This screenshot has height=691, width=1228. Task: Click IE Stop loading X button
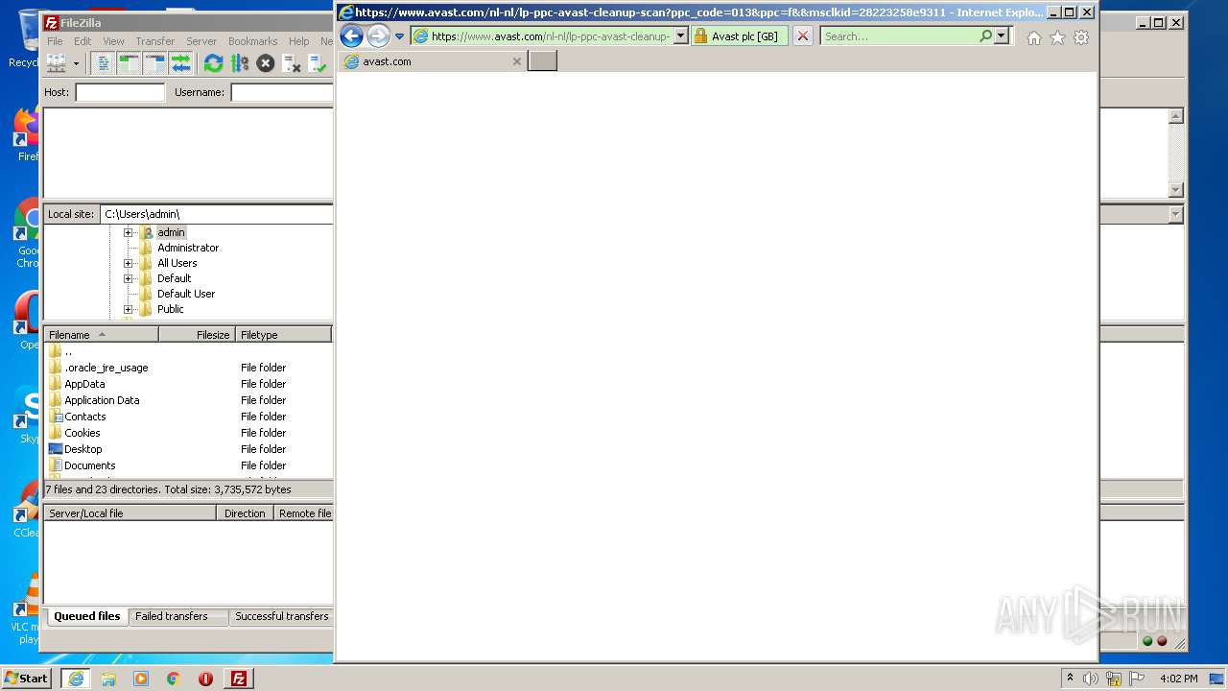tap(803, 36)
